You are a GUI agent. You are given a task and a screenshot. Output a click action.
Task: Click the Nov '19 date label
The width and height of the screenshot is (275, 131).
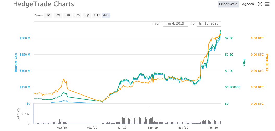pyautogui.click(x=183, y=127)
